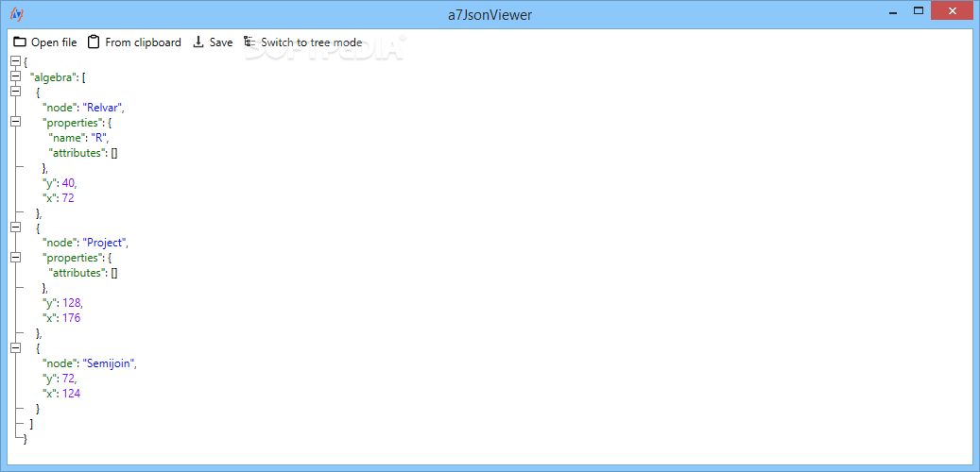Collapse "properties" containing "name": "R"
This screenshot has width=980, height=472.
pyautogui.click(x=16, y=122)
